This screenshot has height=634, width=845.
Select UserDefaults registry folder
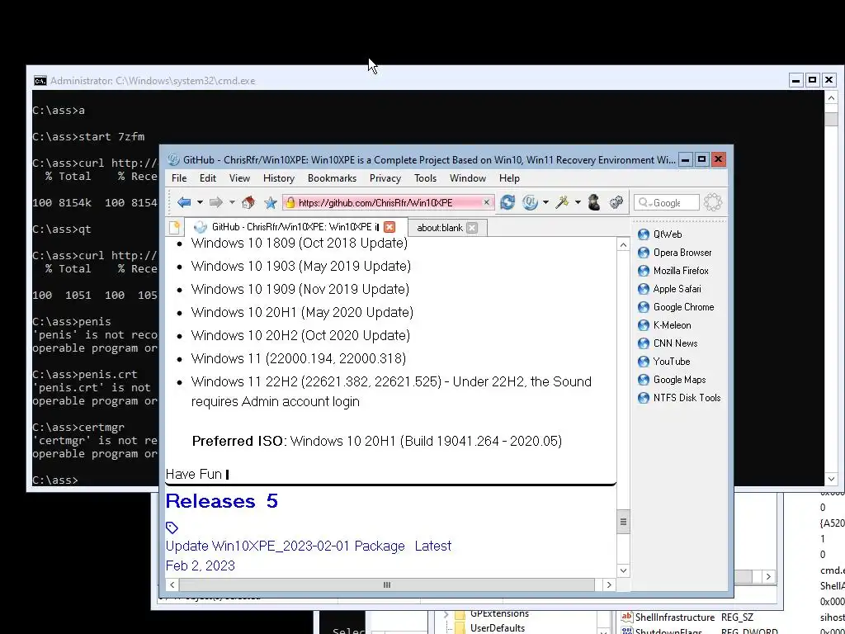(x=497, y=628)
